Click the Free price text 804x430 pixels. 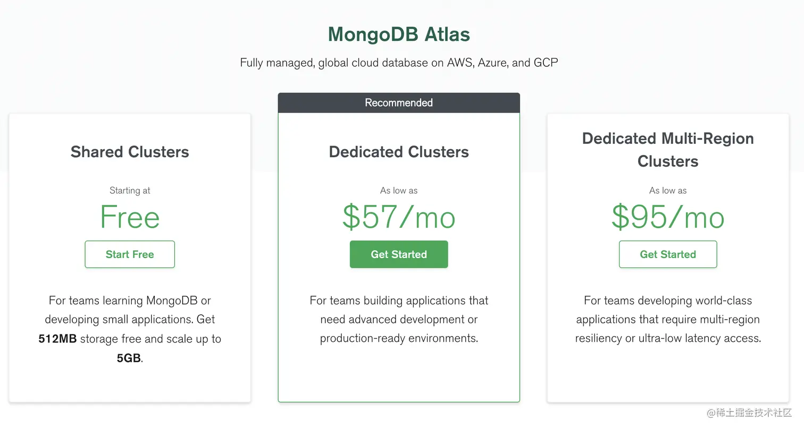point(130,218)
